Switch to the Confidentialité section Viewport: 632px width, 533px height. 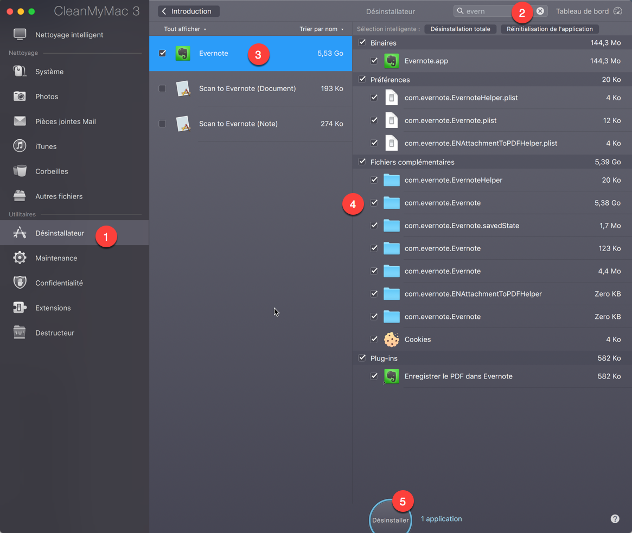[x=74, y=283]
